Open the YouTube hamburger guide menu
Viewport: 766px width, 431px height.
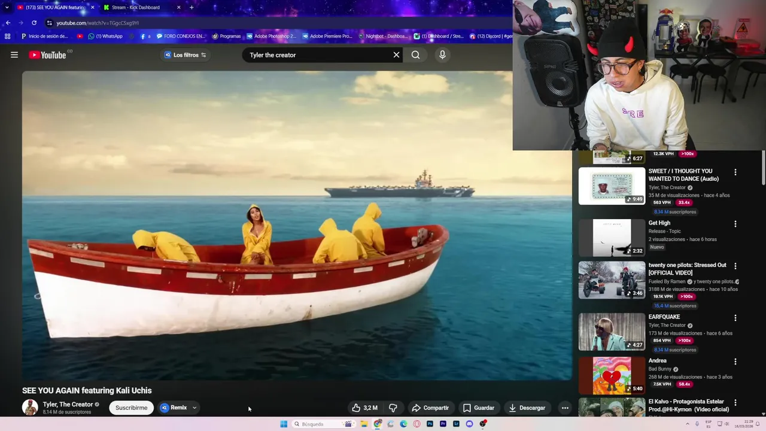tap(14, 55)
